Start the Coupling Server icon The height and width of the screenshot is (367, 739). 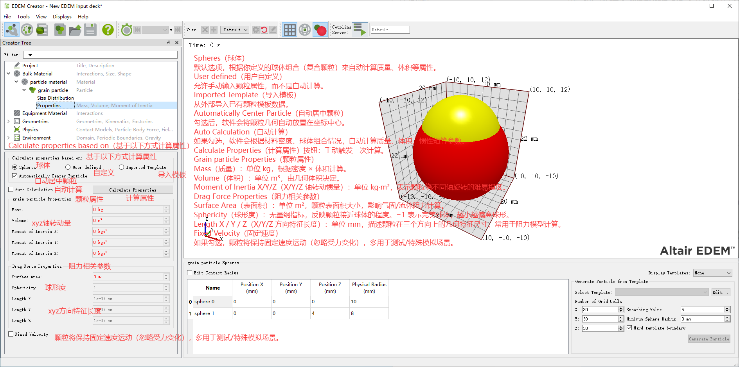coord(360,30)
